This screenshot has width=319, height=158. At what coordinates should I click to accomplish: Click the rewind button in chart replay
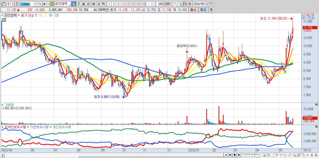click(x=230, y=155)
